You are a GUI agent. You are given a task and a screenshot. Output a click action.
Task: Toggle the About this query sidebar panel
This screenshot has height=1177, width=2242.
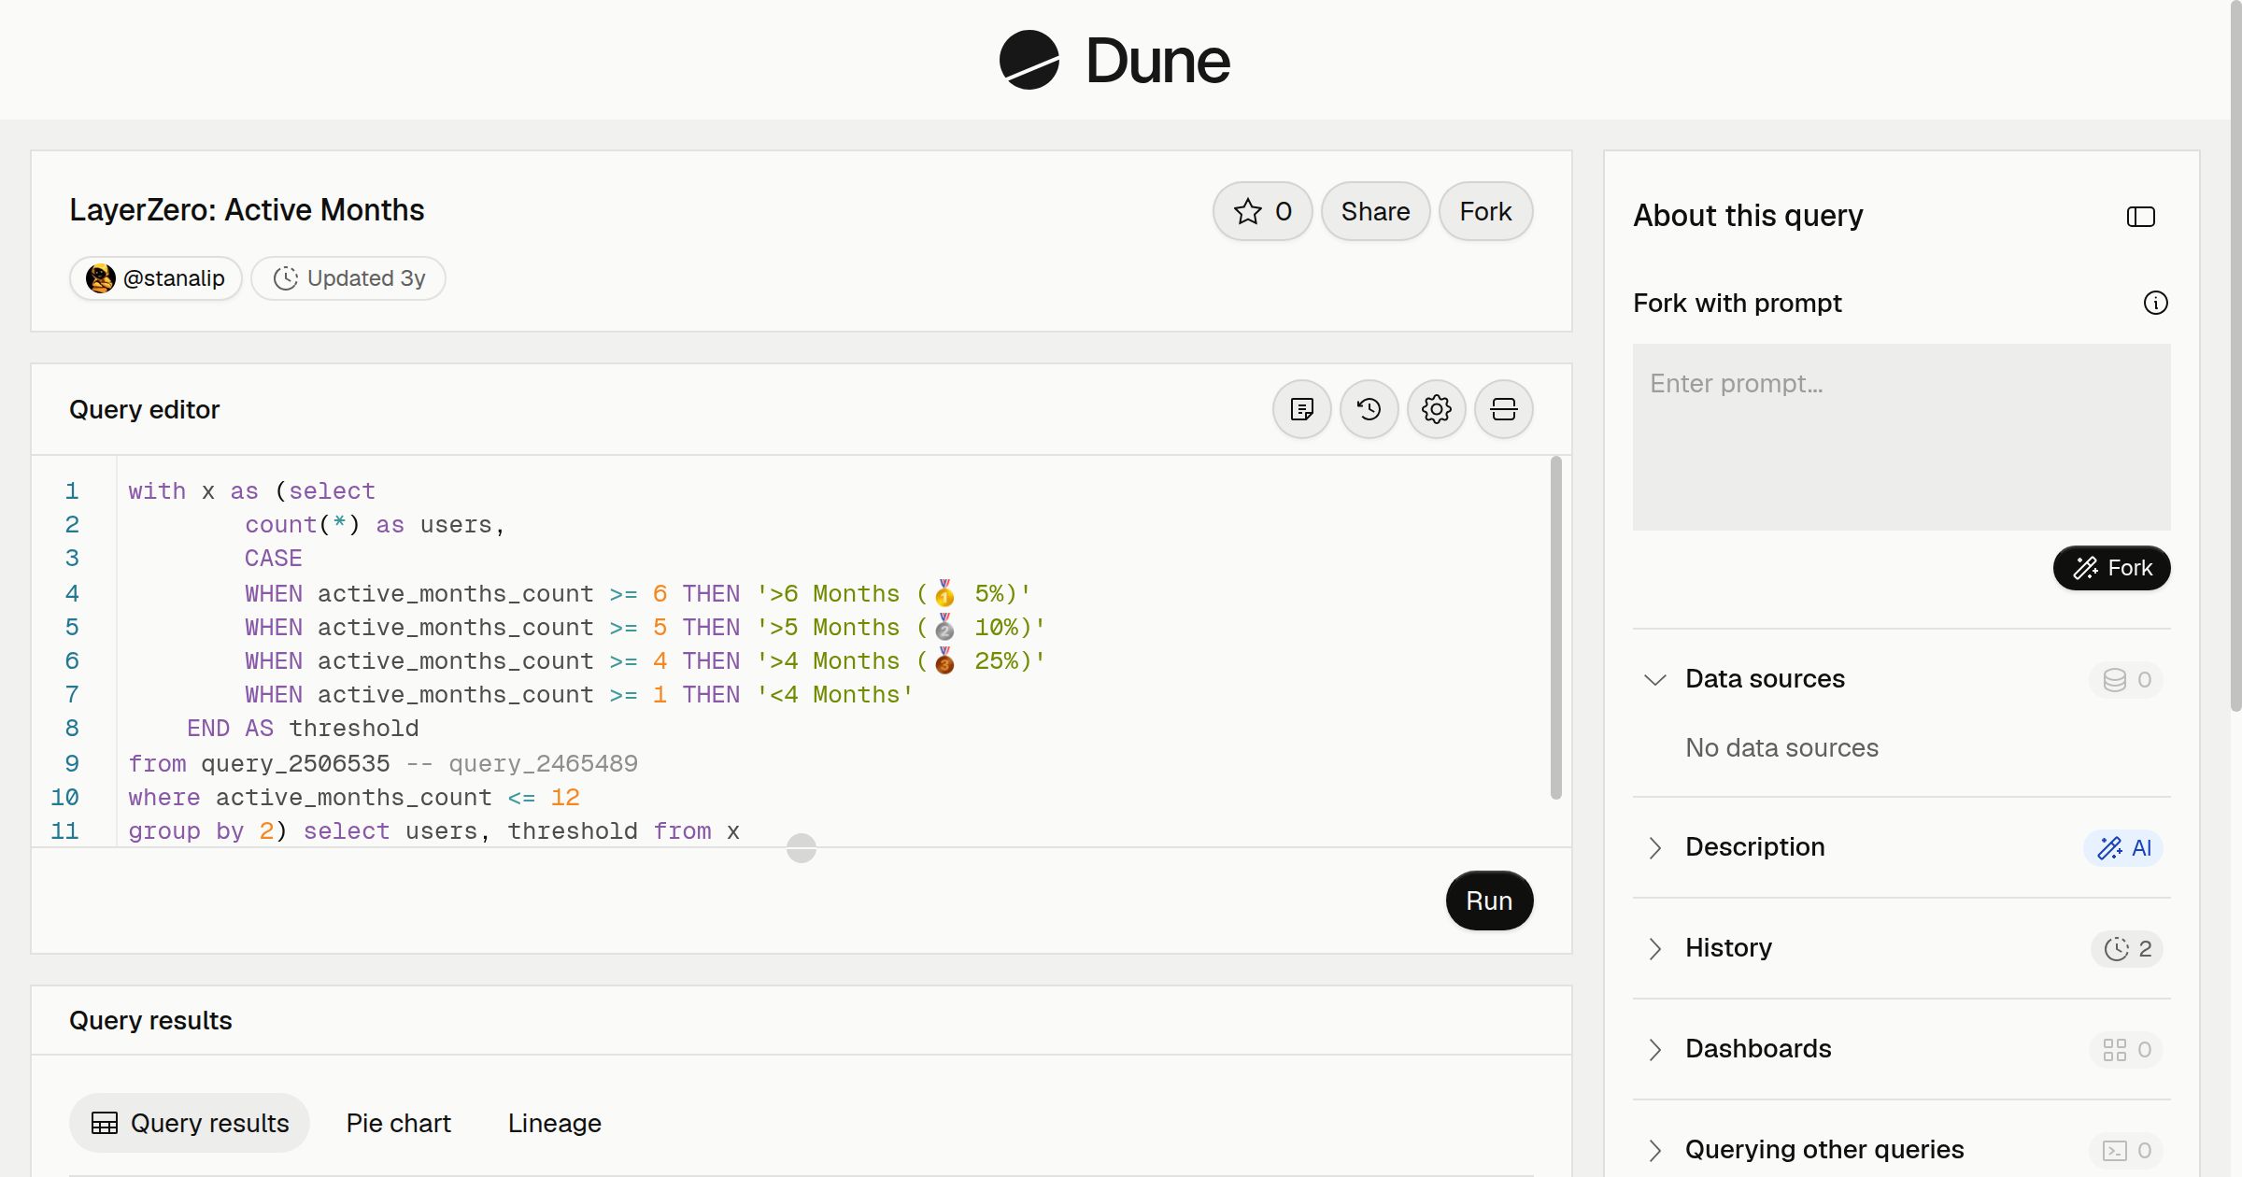(2141, 217)
